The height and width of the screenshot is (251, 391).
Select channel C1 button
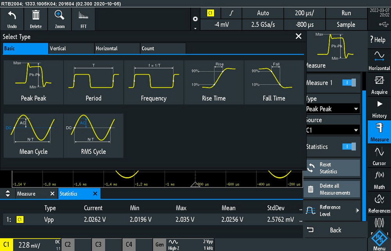click(x=7, y=245)
